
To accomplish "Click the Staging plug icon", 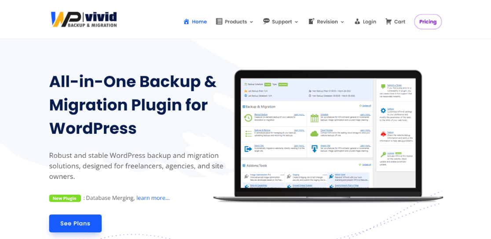I will pos(289,176).
